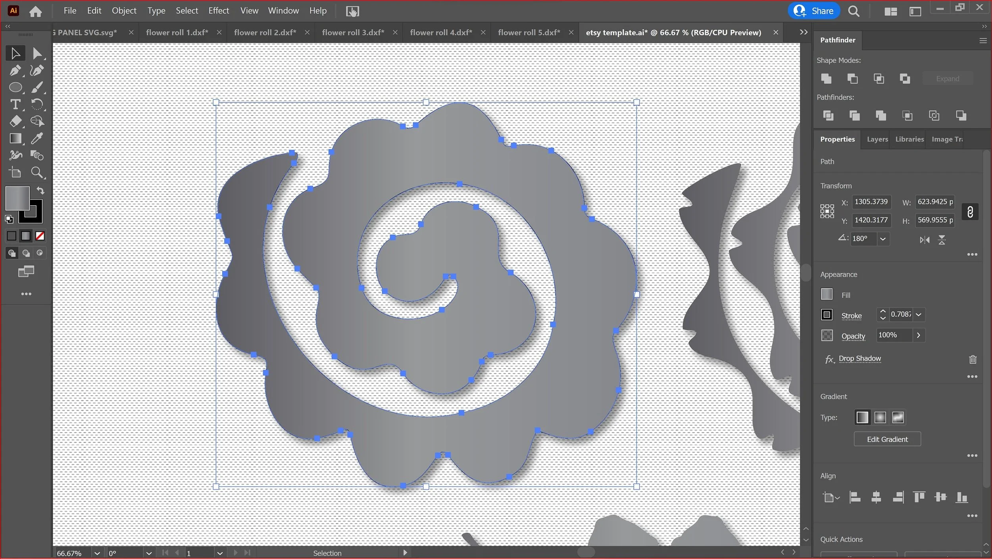
Task: Switch to the Layers tab
Action: tap(877, 139)
